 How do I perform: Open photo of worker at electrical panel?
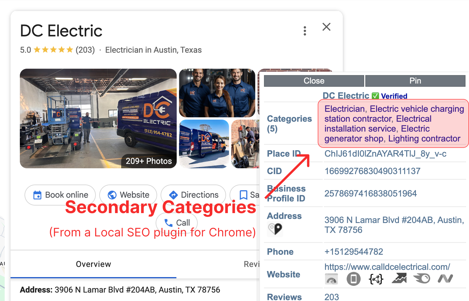tap(245, 144)
